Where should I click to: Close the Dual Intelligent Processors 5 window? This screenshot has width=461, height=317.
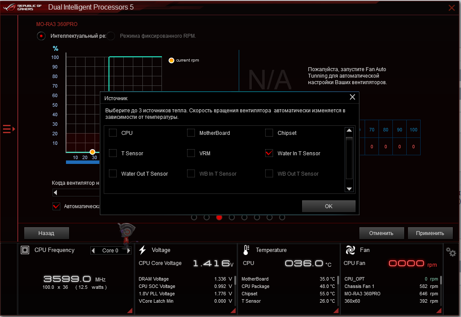pos(451,8)
